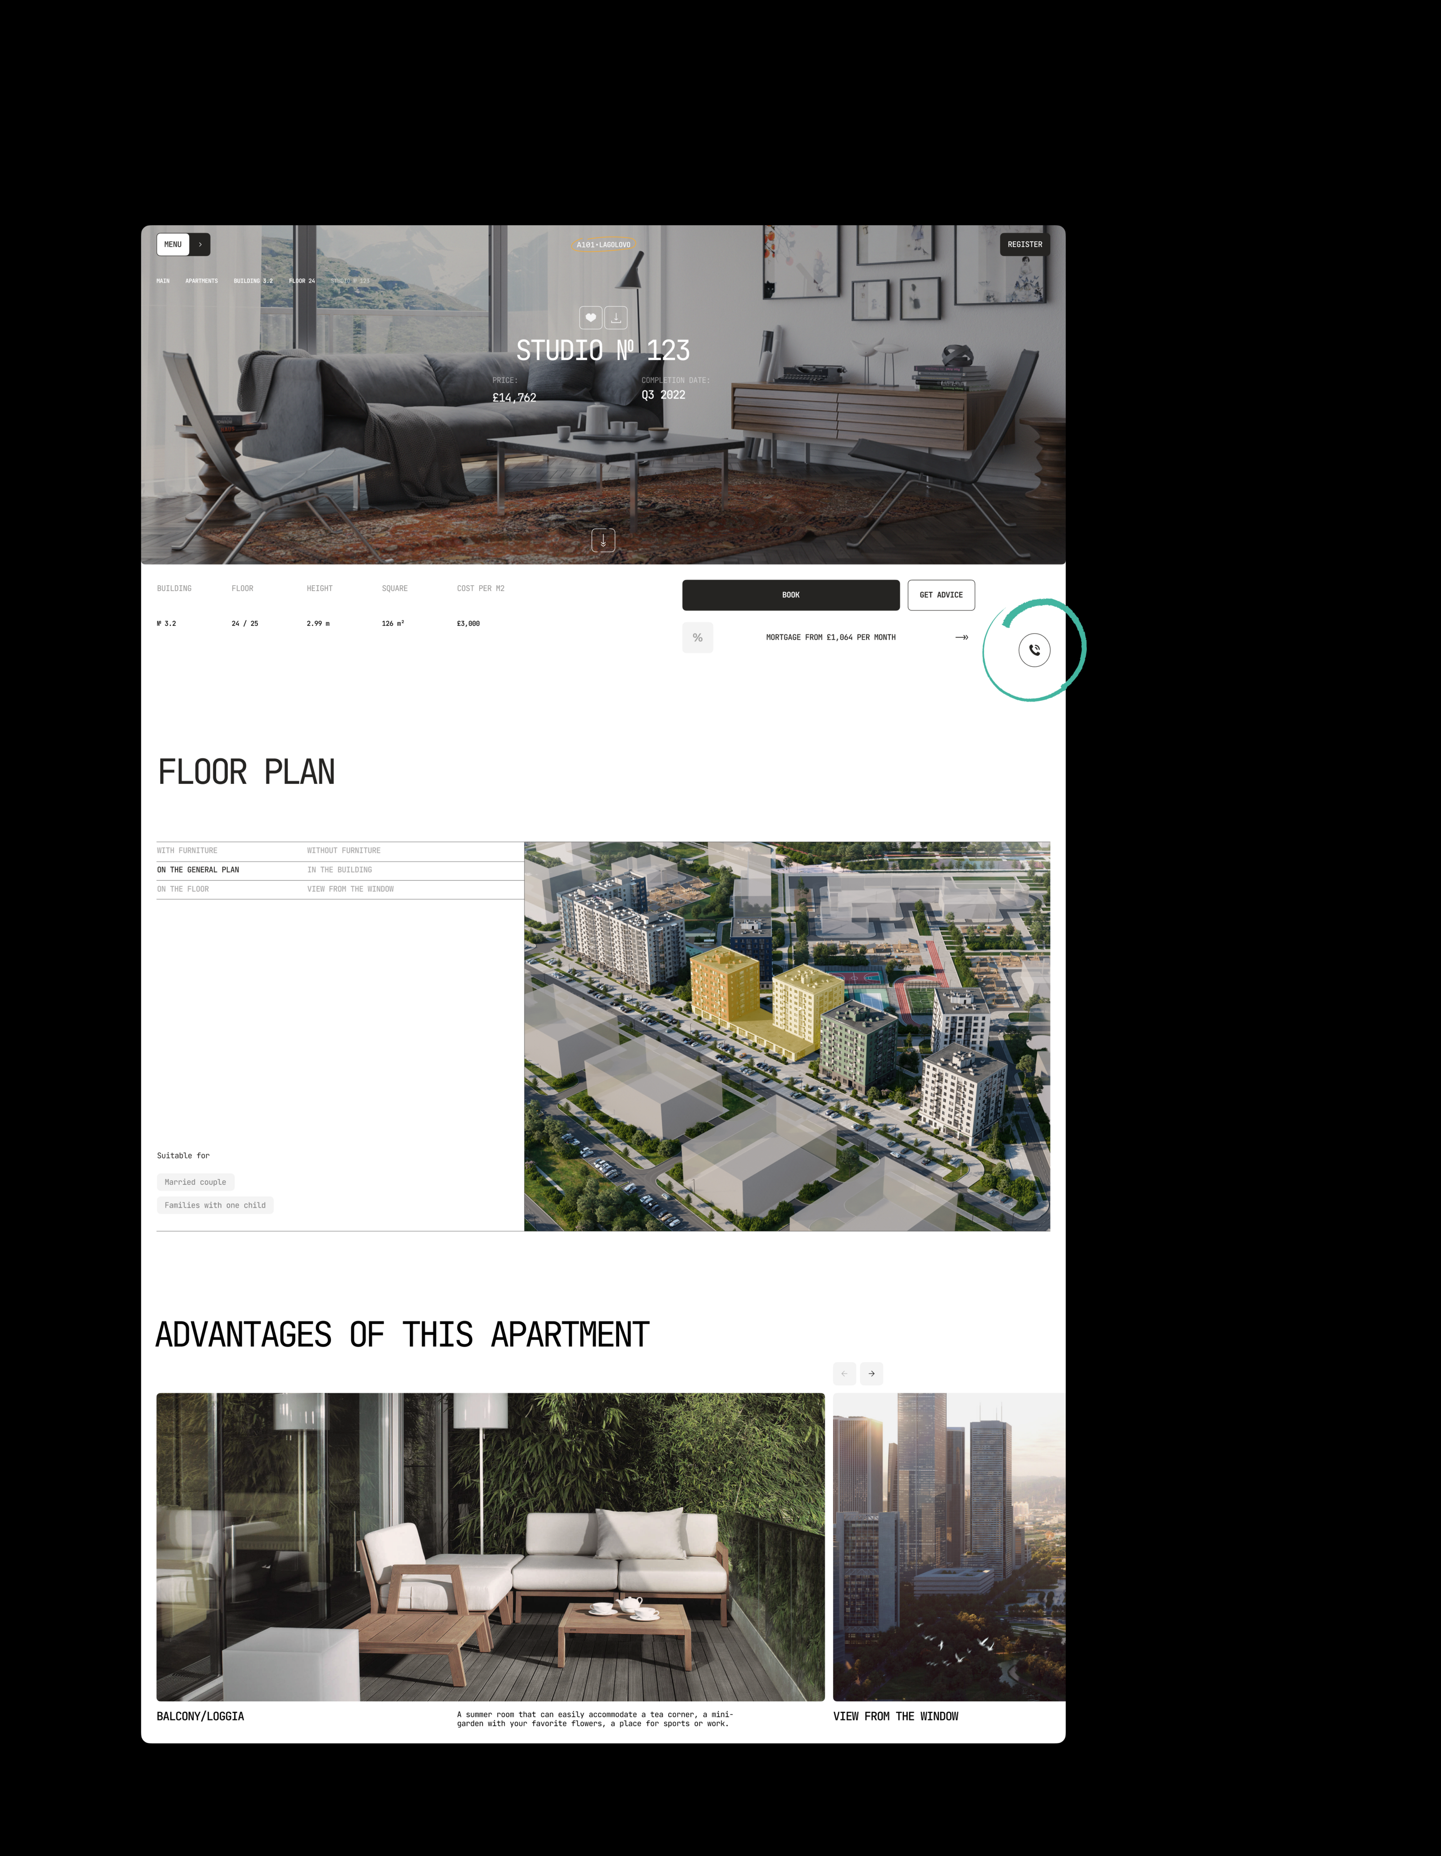Go to the previous advantages slide arrow
This screenshot has height=1856, width=1441.
coord(844,1373)
